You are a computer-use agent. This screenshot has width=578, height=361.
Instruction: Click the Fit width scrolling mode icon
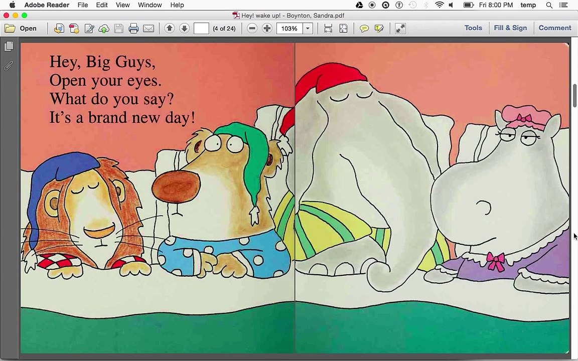(x=328, y=29)
